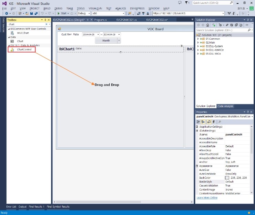
Task: Click the Learn More Online link
Action: point(207,198)
